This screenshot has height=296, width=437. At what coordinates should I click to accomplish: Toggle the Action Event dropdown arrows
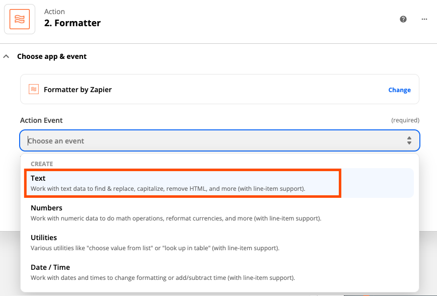[x=409, y=141]
